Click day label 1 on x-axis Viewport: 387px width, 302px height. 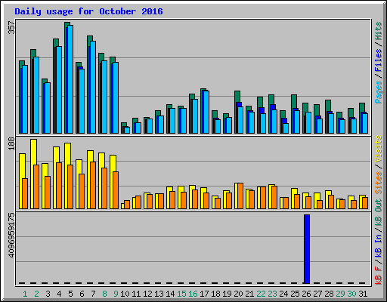[25, 294]
